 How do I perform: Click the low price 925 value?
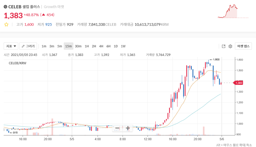(x=48, y=24)
